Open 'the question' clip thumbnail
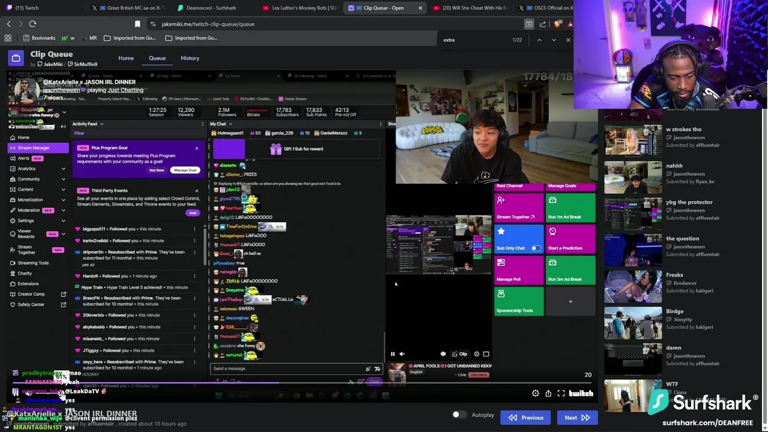The width and height of the screenshot is (768, 432). click(x=633, y=250)
